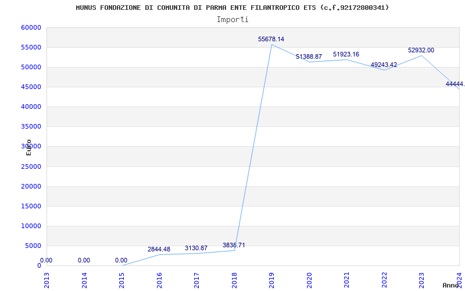Click x-axis year 2021
Screen dimensions: 465x291
346,280
